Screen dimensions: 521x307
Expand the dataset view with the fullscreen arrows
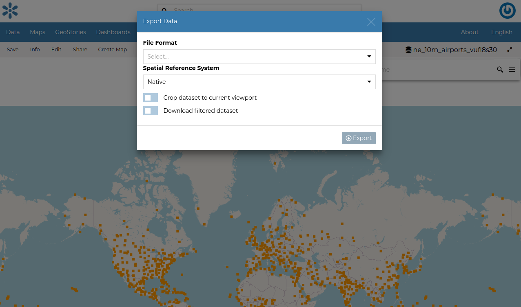point(509,50)
